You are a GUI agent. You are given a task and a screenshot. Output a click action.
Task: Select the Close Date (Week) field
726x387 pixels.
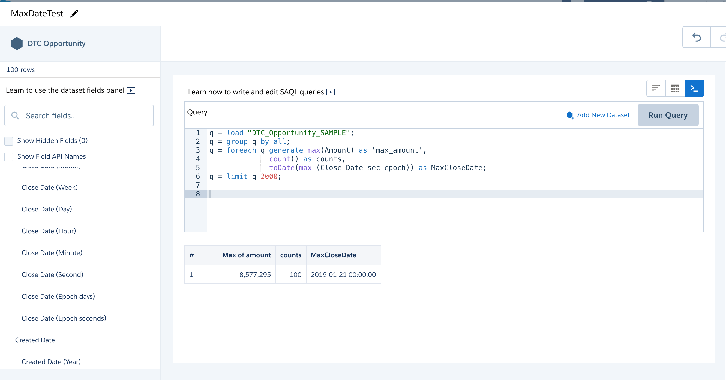pos(50,187)
